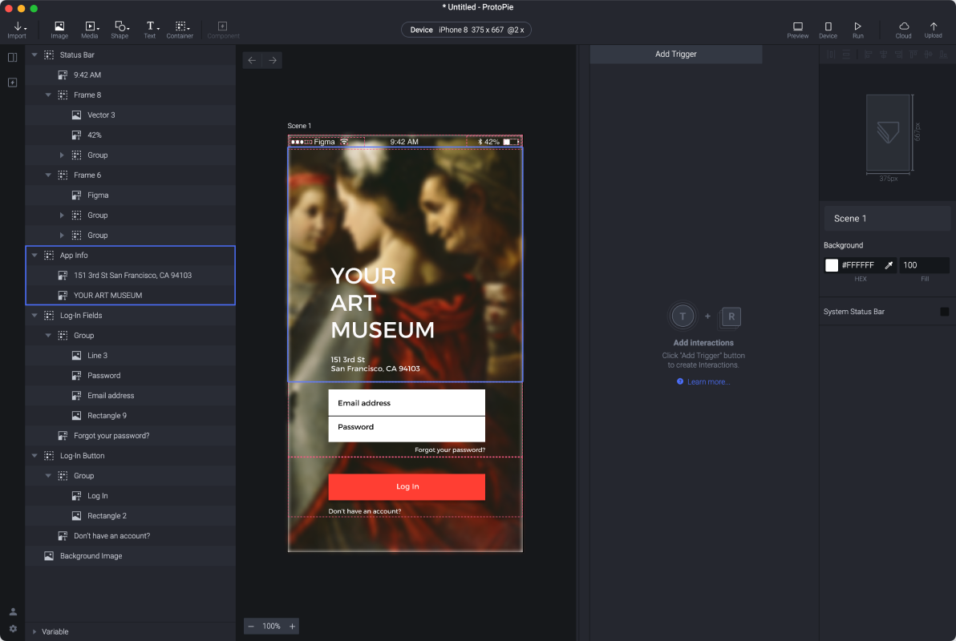Open the settings gear icon
This screenshot has width=956, height=641.
tap(13, 629)
